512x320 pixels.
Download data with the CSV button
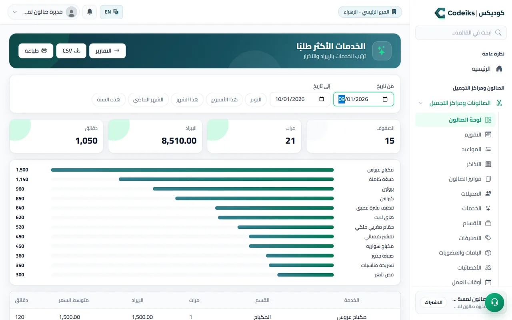71,51
